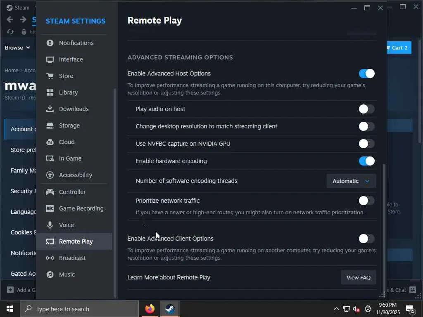
Task: Click the Voice microphone icon
Action: point(50,225)
